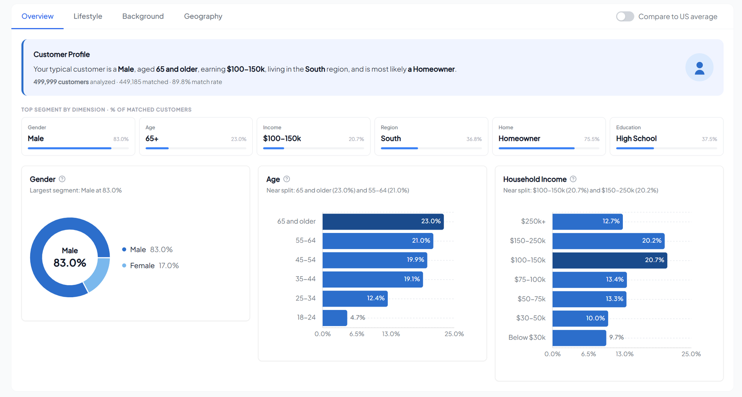This screenshot has height=397, width=742.
Task: Click the Below $30k income bar
Action: [x=579, y=338]
